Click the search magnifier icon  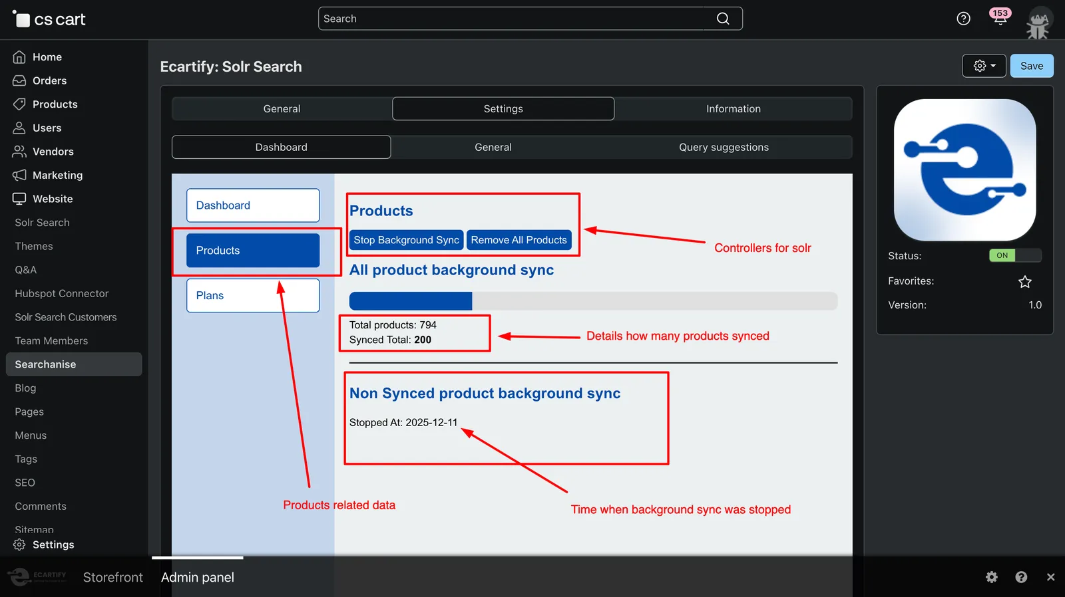(x=723, y=19)
